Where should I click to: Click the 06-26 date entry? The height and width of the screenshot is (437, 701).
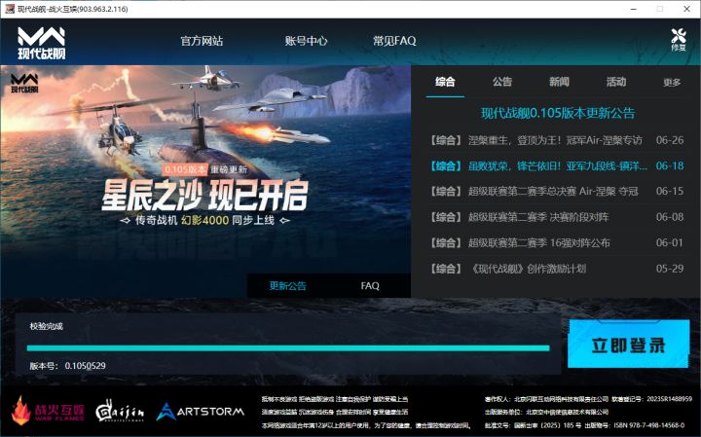670,140
